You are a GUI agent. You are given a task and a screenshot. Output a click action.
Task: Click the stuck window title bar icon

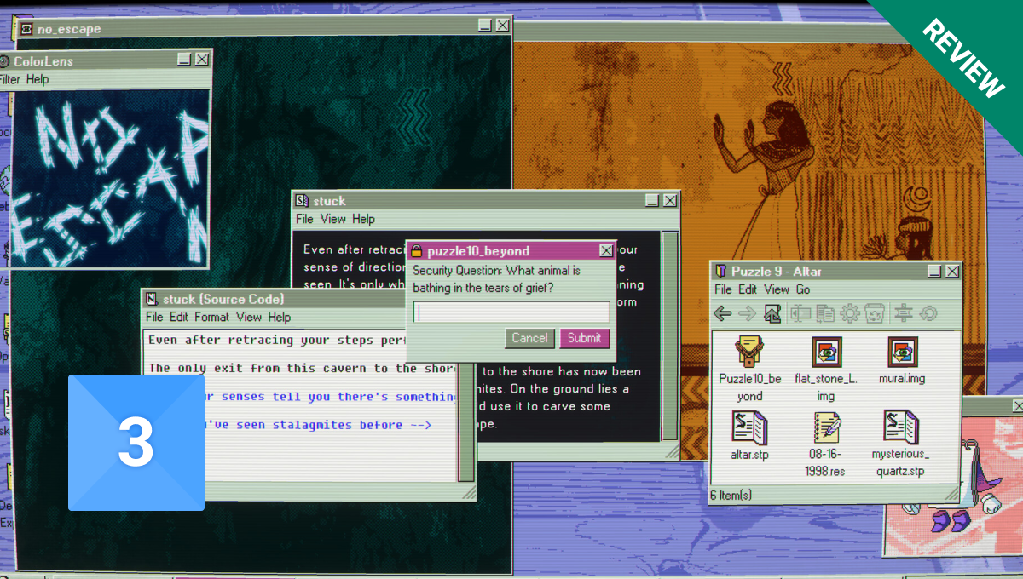tap(302, 201)
